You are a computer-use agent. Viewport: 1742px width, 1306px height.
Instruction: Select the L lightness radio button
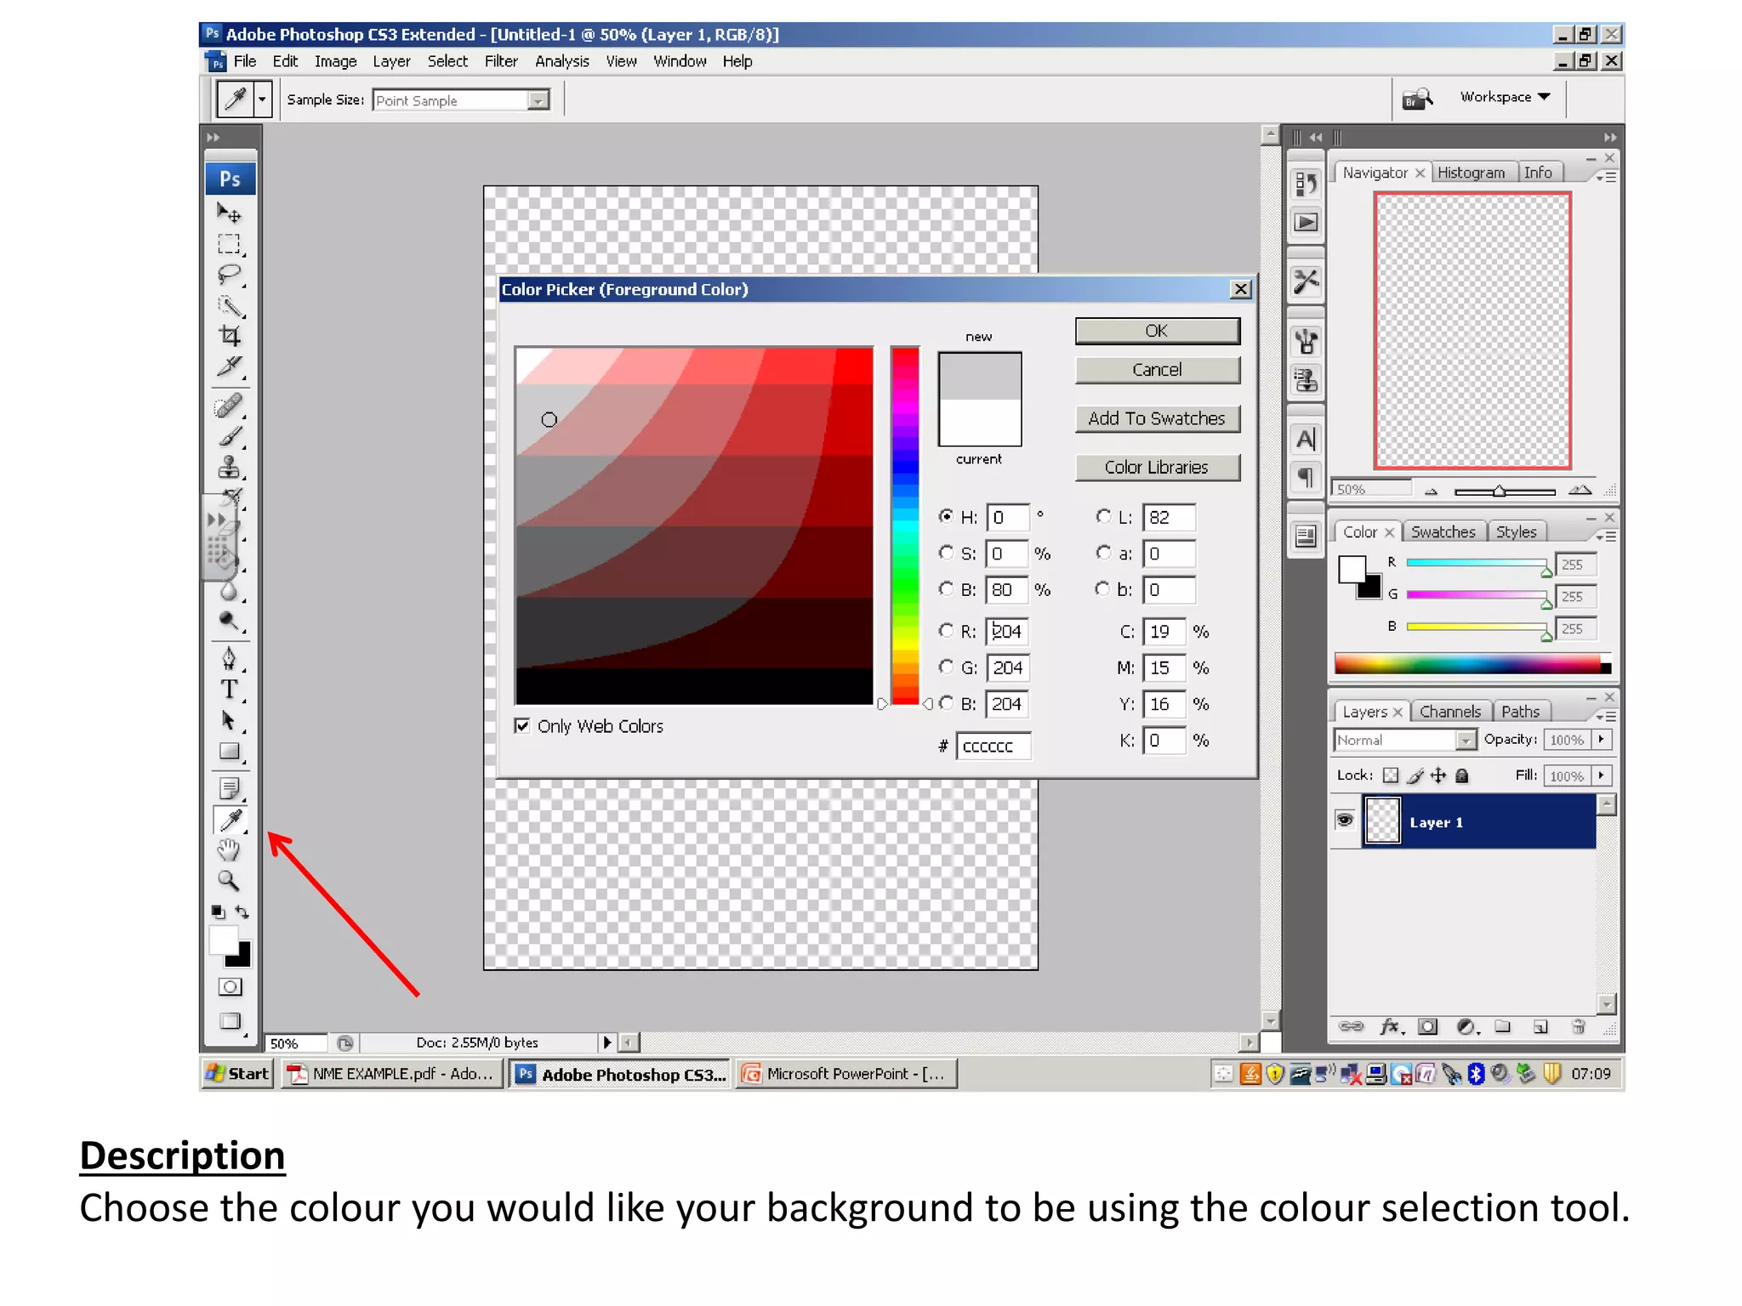click(1103, 516)
